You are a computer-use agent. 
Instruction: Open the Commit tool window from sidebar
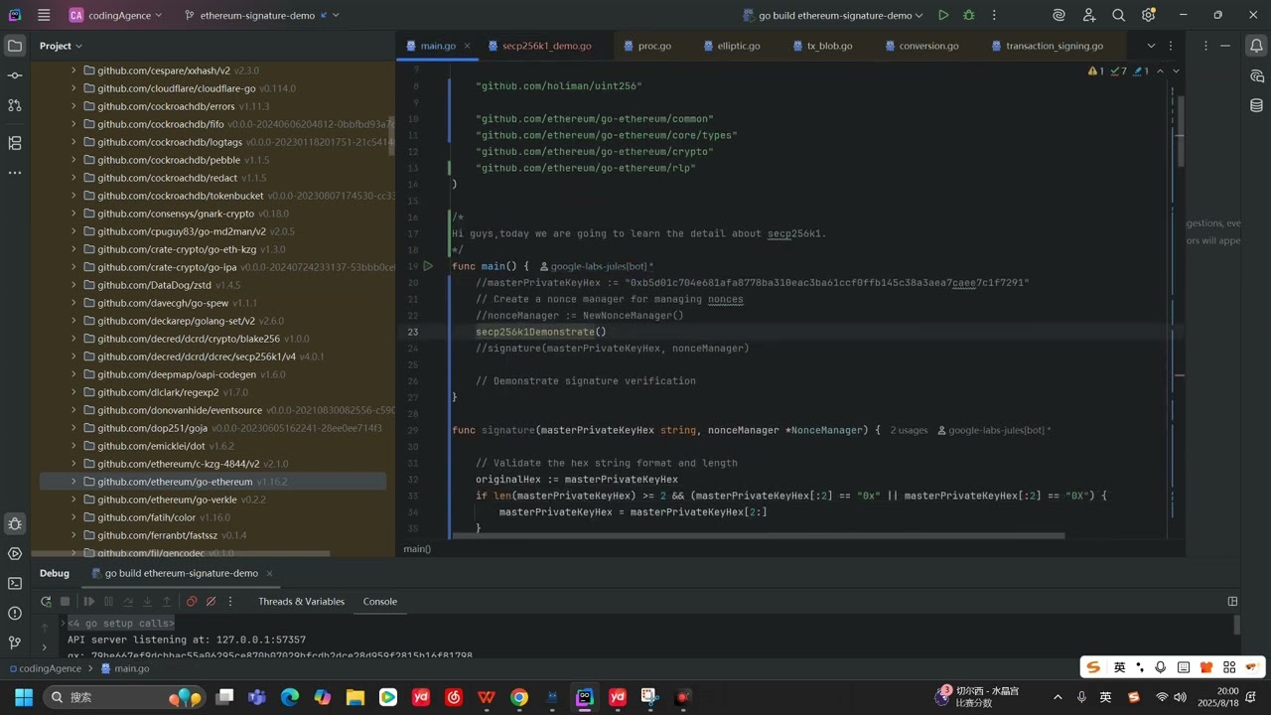pyautogui.click(x=14, y=75)
